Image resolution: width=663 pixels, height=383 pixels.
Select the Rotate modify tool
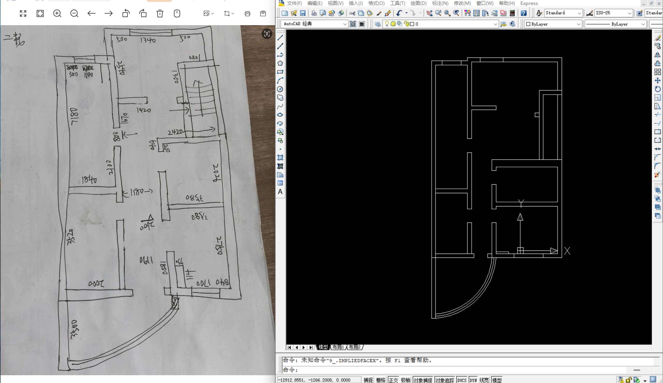point(657,89)
